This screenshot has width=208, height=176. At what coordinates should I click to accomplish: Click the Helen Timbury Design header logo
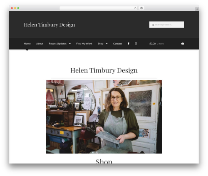pos(50,25)
